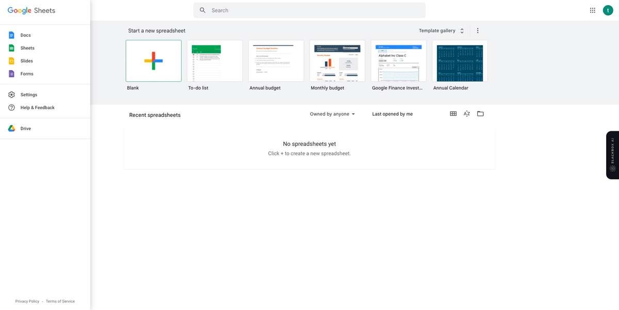
Task: Open the To-do list template thumbnail
Action: [x=215, y=61]
